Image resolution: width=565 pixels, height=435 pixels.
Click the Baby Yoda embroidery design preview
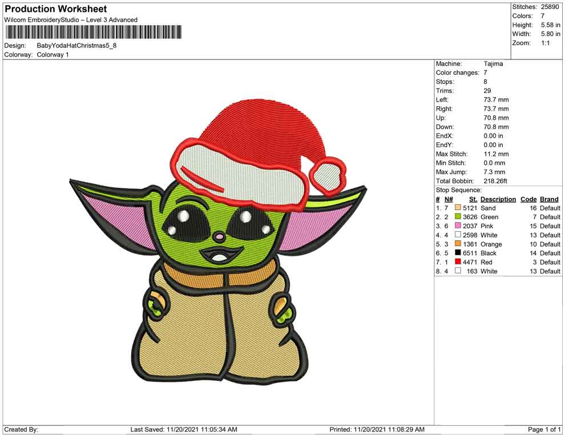tap(218, 241)
